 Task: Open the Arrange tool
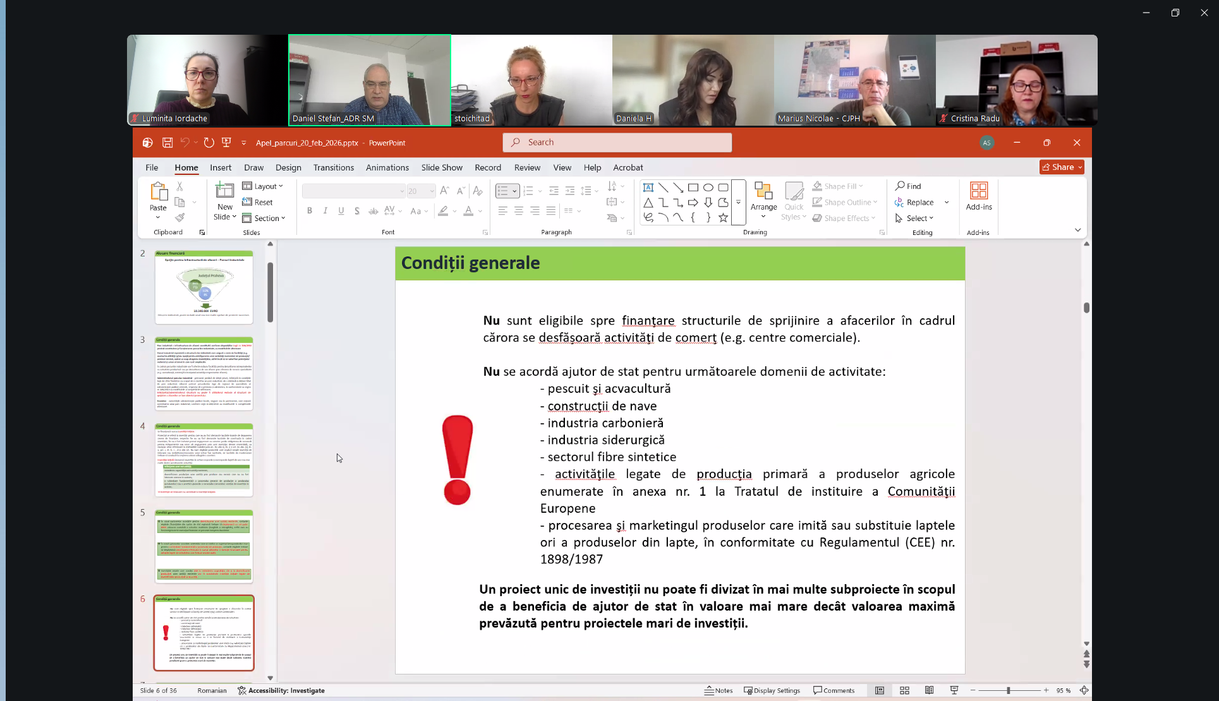click(763, 200)
